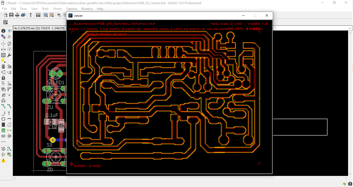Select the Move tool
Viewport: 353px width, 187px height.
pyautogui.click(x=3, y=44)
